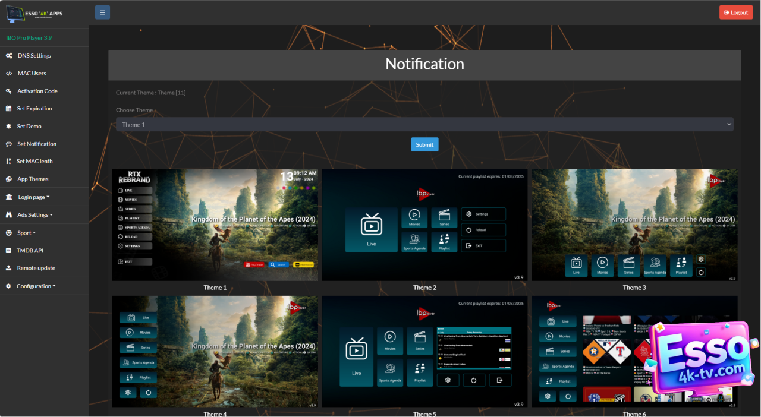Click the DNS Settings gears icon
Image resolution: width=761 pixels, height=417 pixels.
(9, 56)
